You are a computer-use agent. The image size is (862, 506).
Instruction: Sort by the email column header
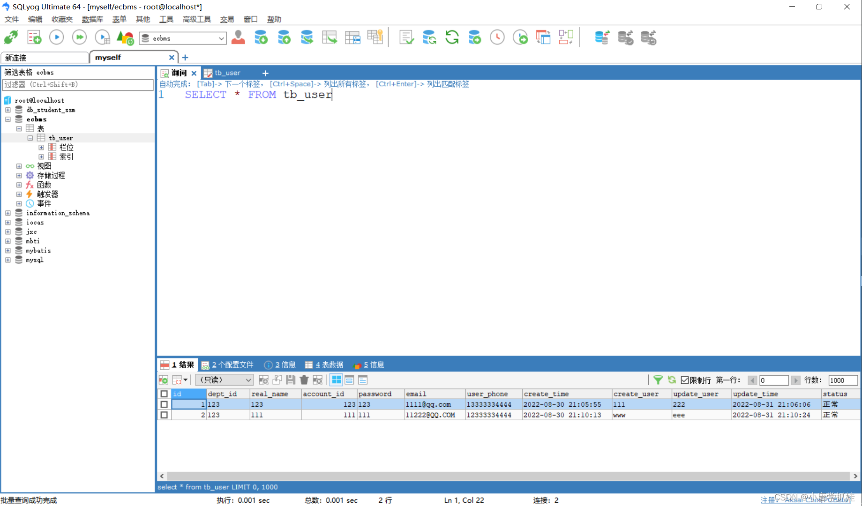pos(435,394)
